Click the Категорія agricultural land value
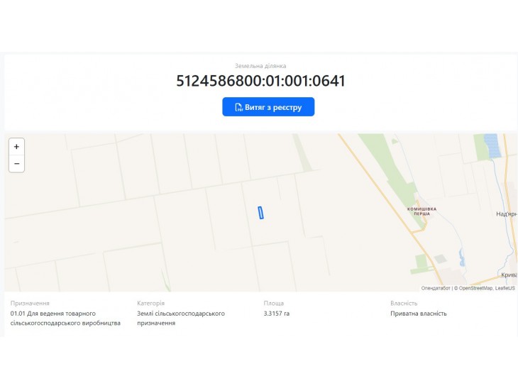 click(181, 318)
